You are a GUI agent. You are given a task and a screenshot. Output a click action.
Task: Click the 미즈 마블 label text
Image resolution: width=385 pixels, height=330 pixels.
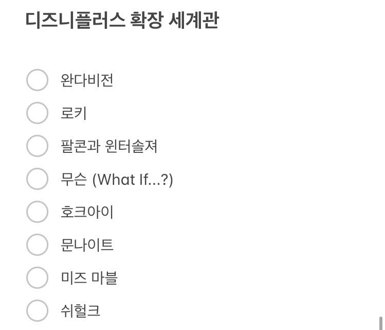89,278
